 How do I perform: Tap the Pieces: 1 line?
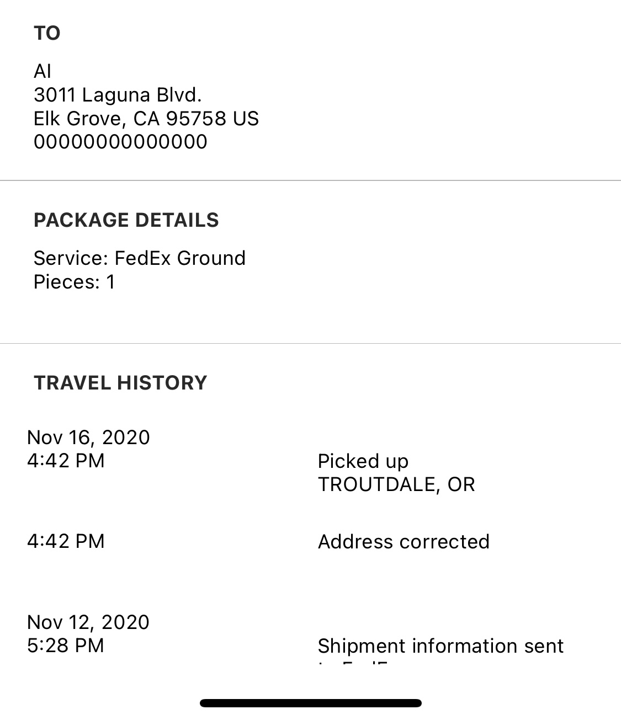(75, 282)
